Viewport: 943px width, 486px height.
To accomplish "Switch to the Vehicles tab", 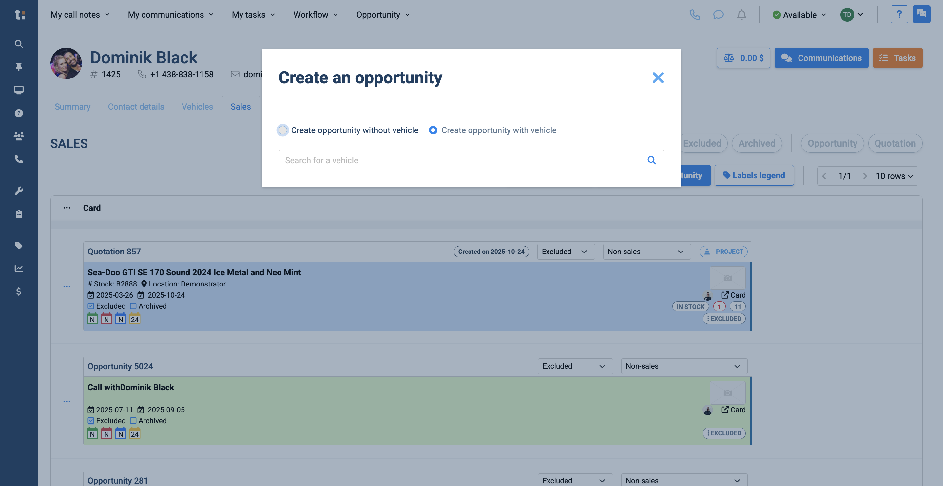I will click(197, 107).
